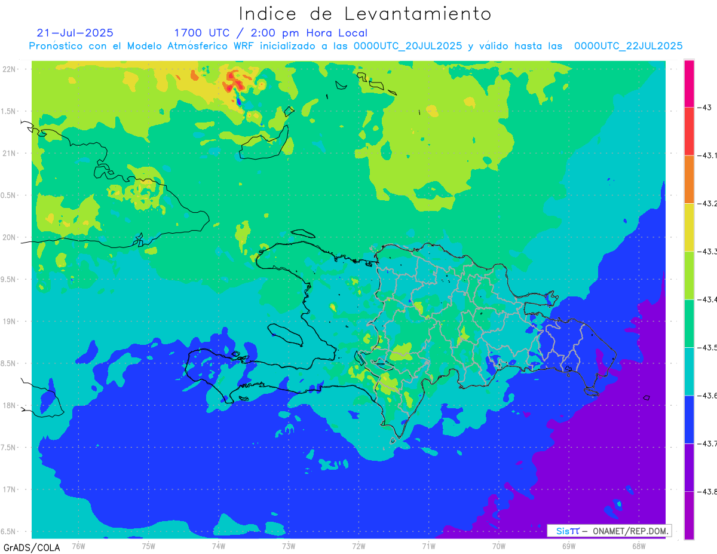
Task: Select the orange swatch above -43.2
Action: (x=689, y=179)
